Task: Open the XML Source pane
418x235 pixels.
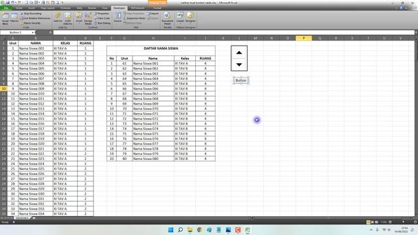Action: point(118,18)
